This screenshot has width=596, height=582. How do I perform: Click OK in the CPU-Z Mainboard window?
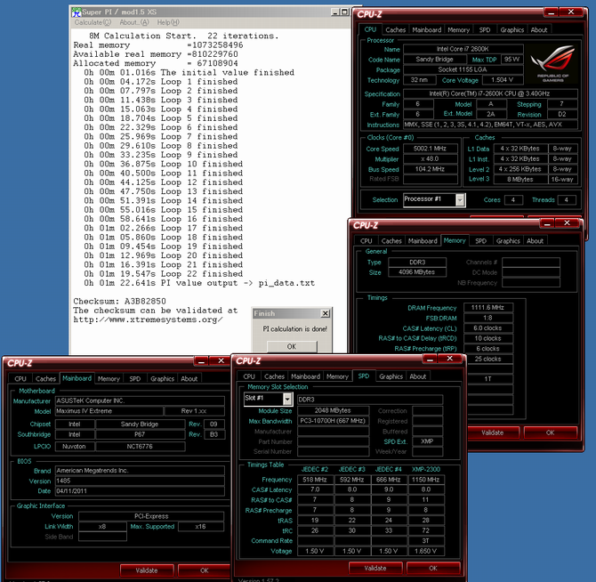pos(205,570)
